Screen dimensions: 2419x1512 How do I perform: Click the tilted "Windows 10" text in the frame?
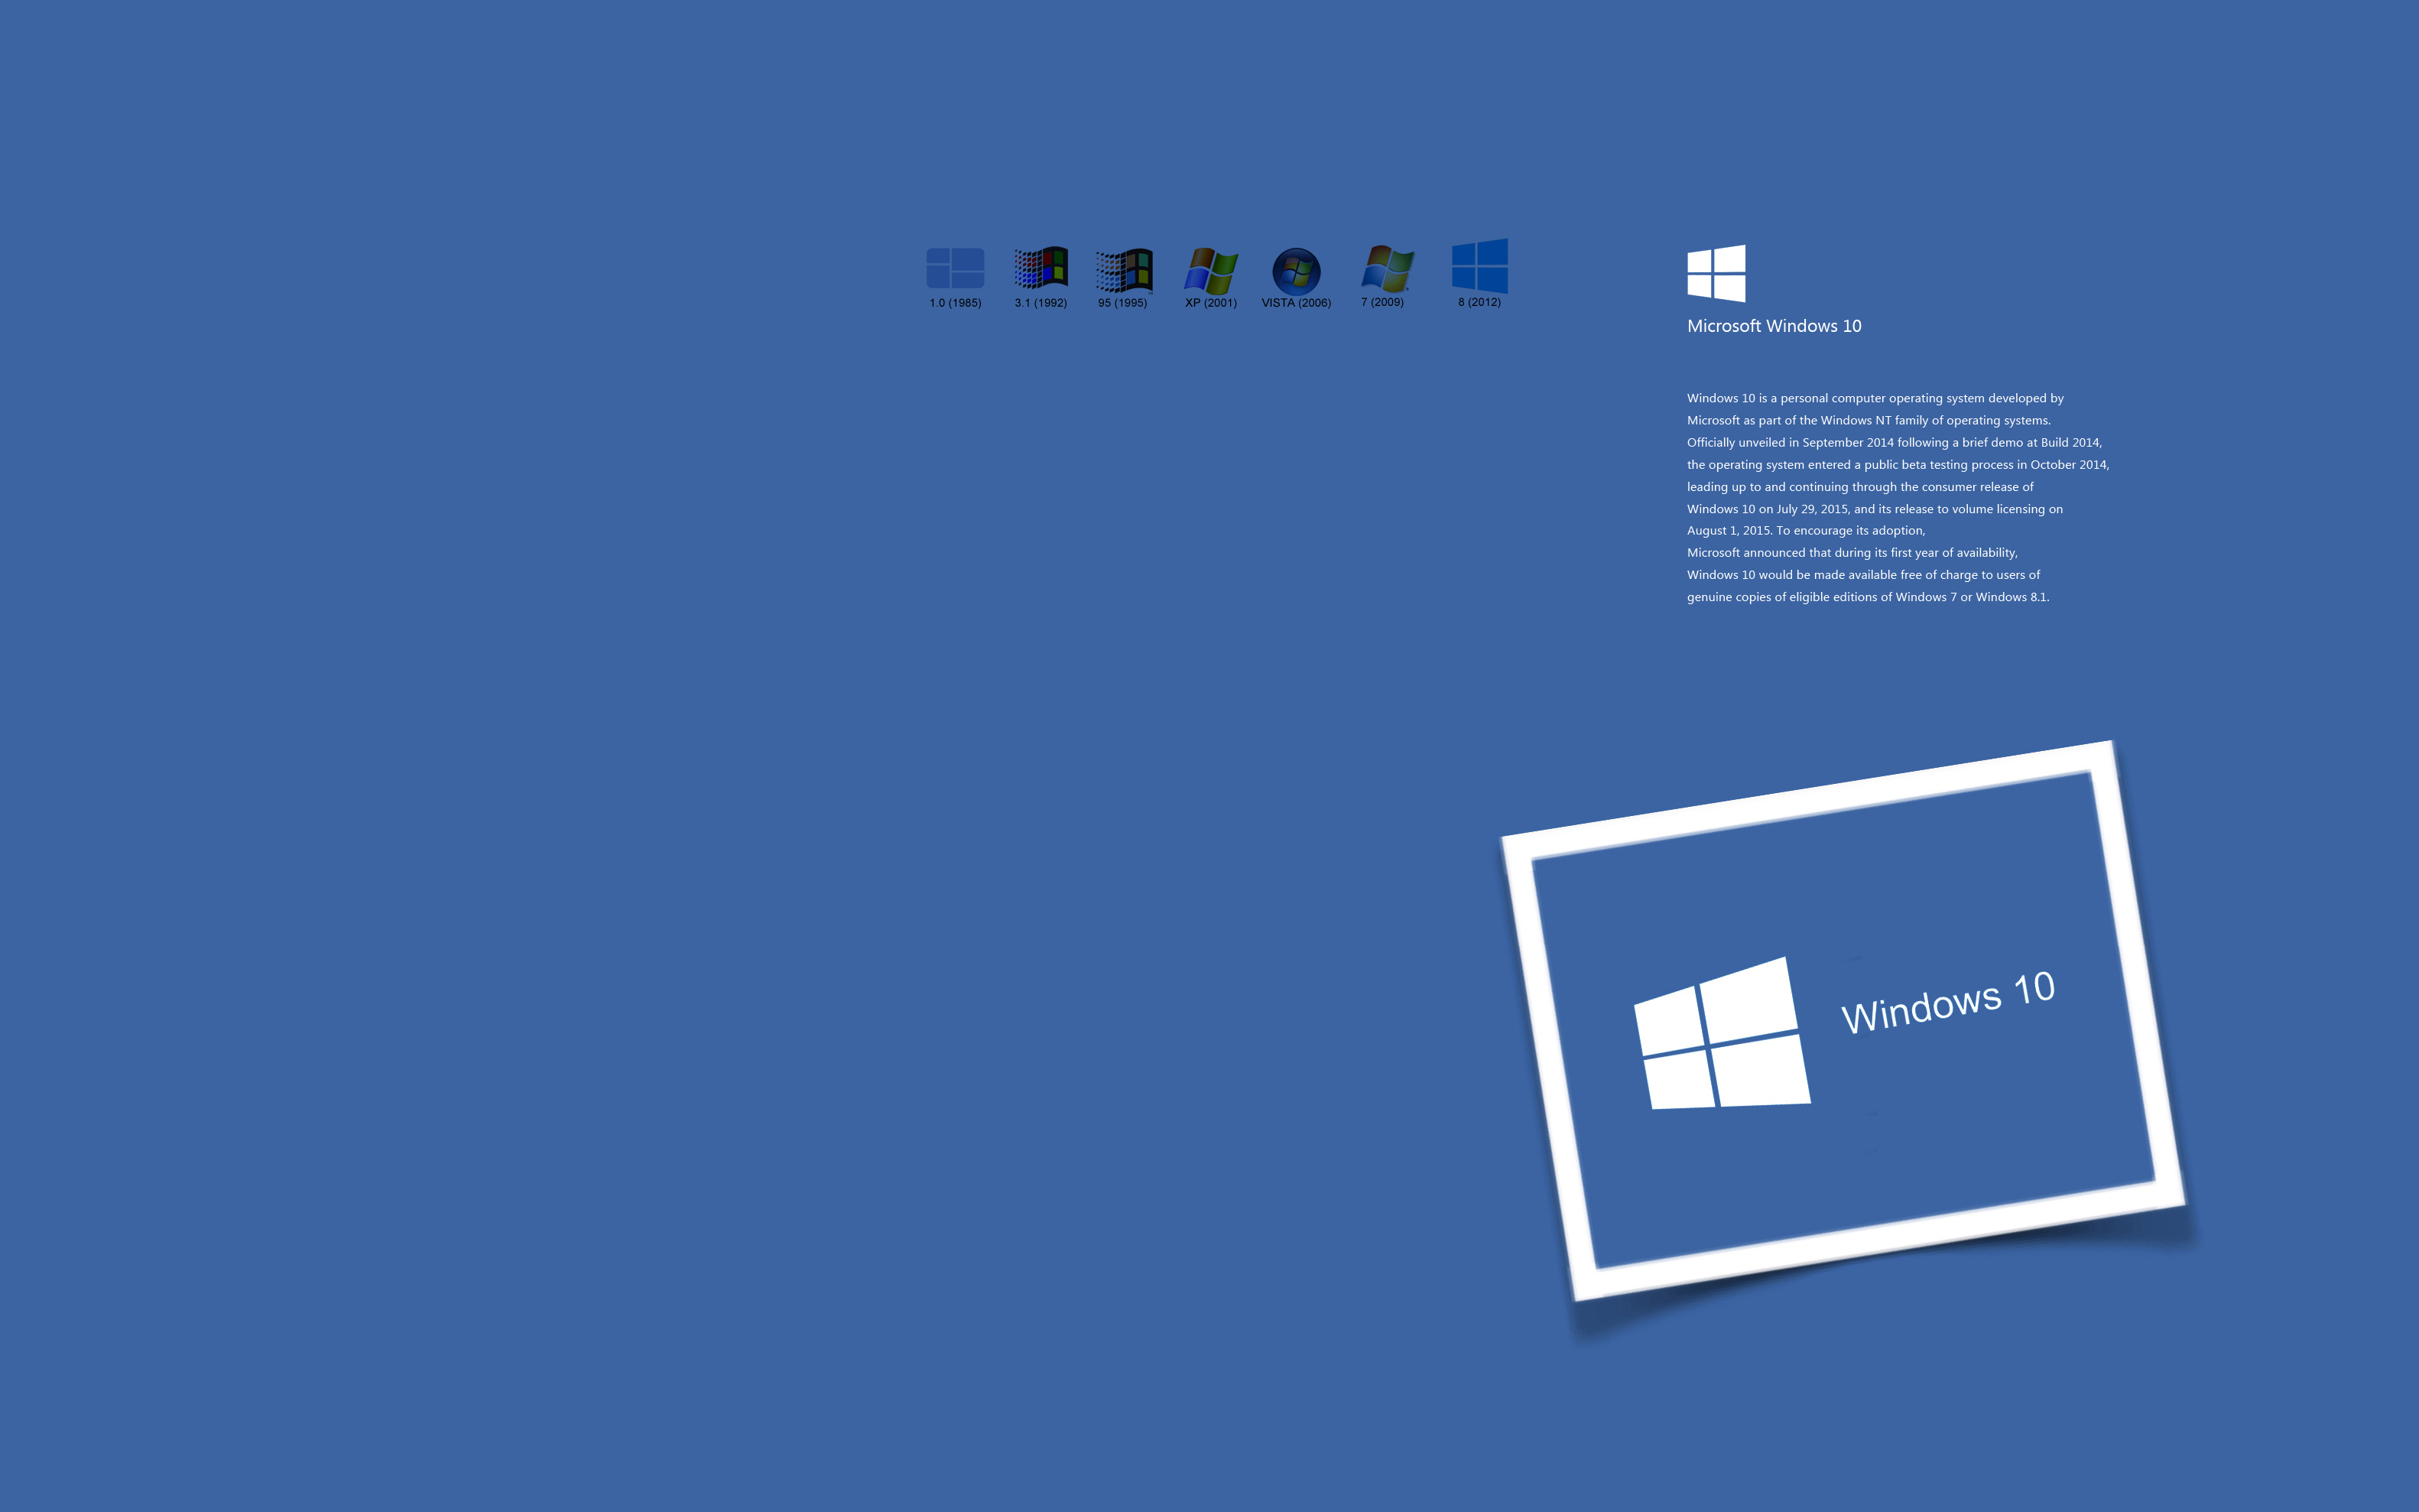click(x=1947, y=1002)
